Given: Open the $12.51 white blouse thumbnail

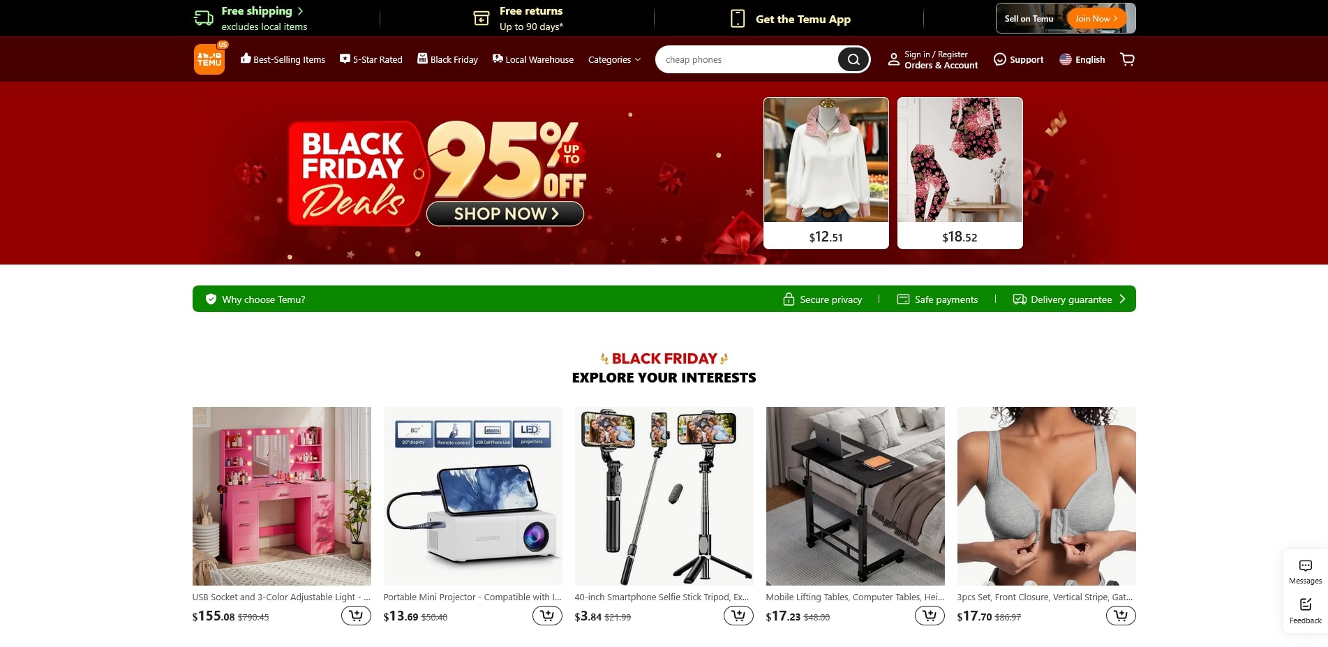Looking at the screenshot, I should pyautogui.click(x=826, y=173).
